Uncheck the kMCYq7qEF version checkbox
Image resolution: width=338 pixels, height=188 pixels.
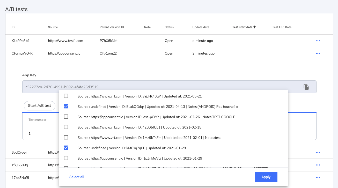pos(66,148)
